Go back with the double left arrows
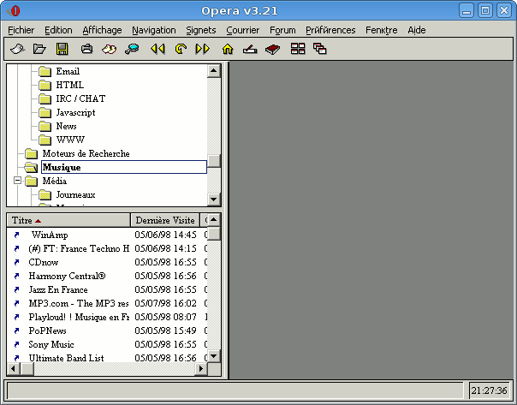517x405 pixels. [157, 49]
